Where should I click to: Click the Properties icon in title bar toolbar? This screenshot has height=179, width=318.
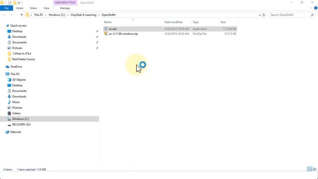coord(9,2)
